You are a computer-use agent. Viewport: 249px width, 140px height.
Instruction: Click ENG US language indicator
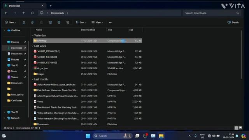pyautogui.click(x=202, y=136)
